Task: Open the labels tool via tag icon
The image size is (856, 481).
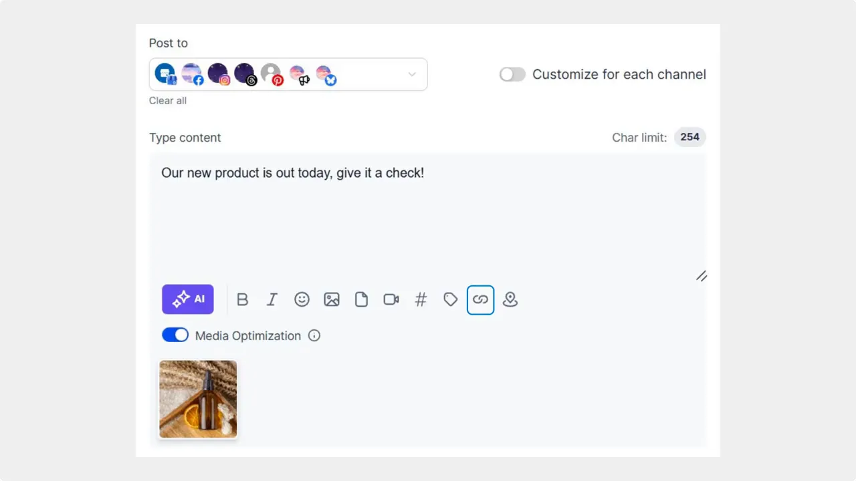Action: pyautogui.click(x=450, y=299)
